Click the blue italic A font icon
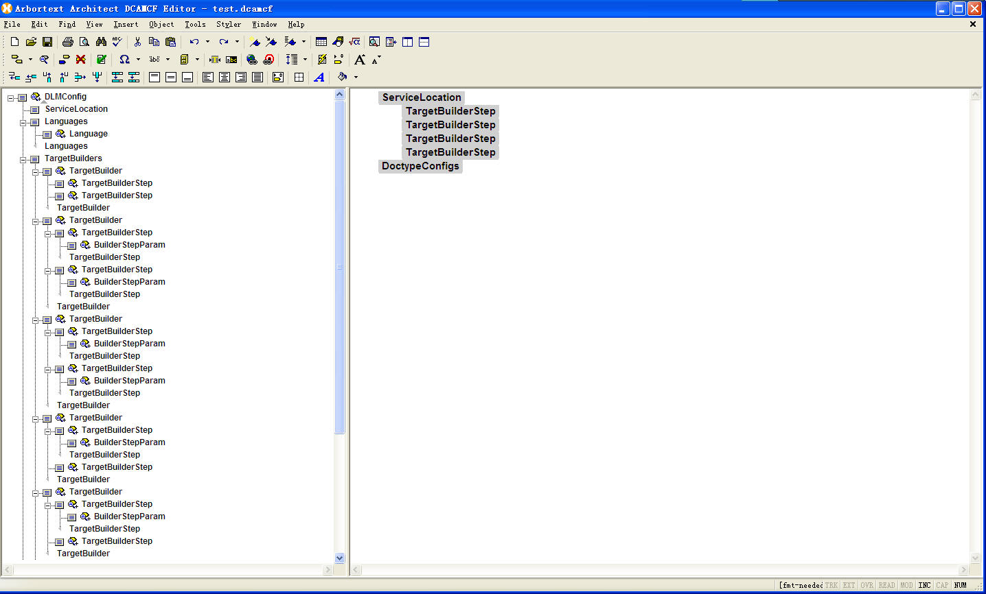Viewport: 986px width, 594px height. point(319,78)
